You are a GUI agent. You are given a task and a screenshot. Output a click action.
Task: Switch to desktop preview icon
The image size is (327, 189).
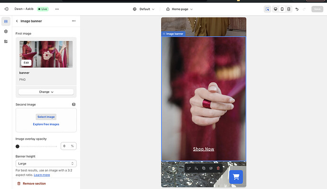coord(275,9)
